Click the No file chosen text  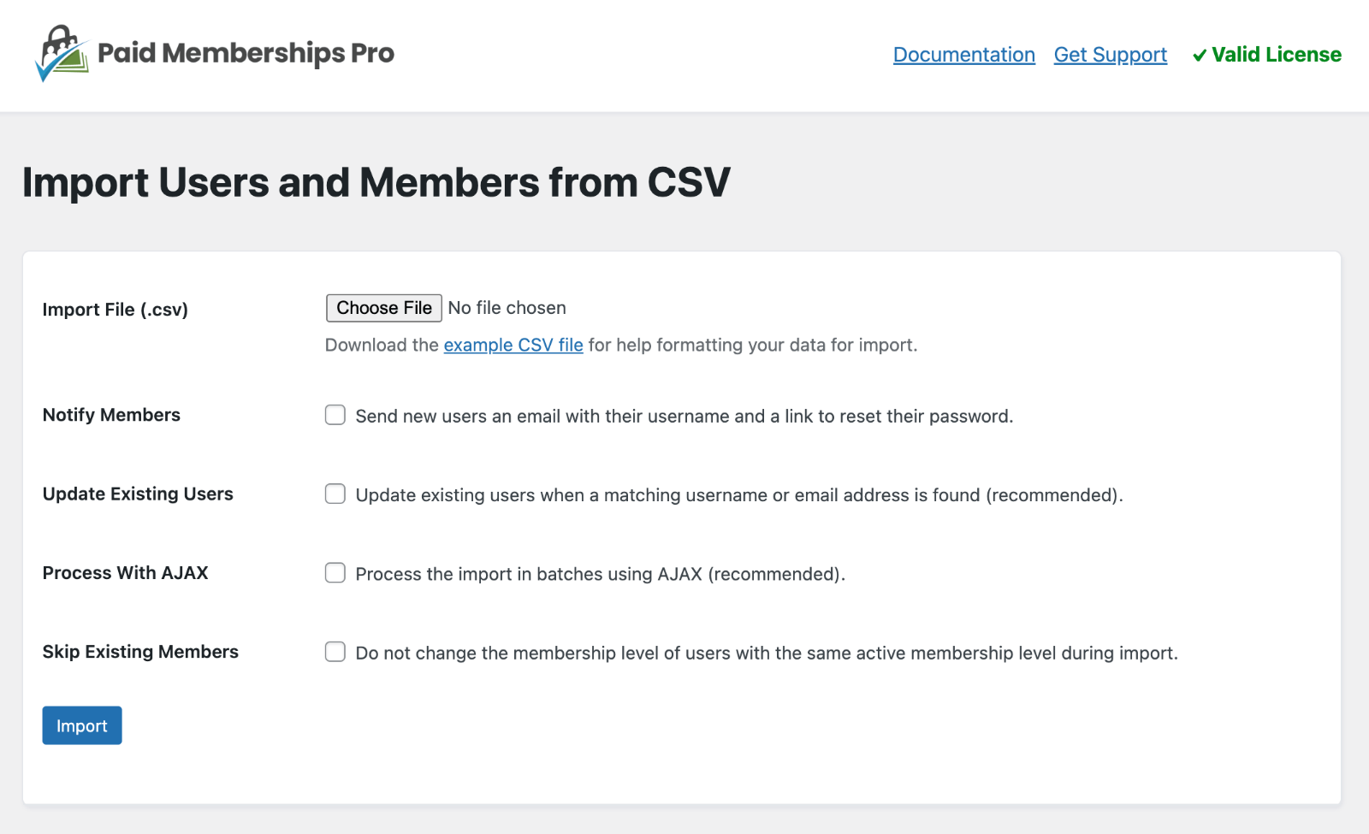click(507, 308)
